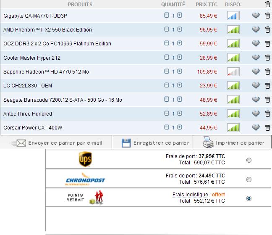Screen dimensions: 272x235
Task: Remove AMD Phenom II X2 550 via trash icon
Action: coord(268,29)
